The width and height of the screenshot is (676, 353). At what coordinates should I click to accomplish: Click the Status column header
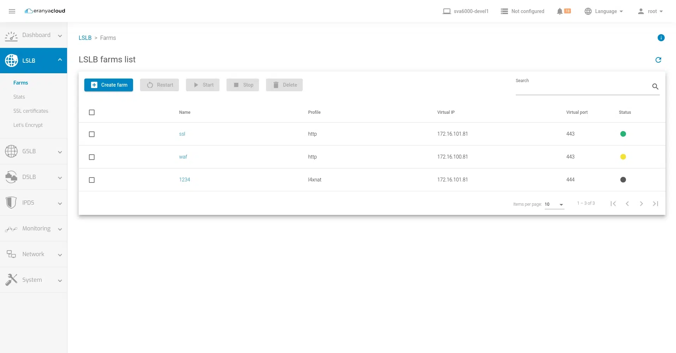click(x=625, y=112)
